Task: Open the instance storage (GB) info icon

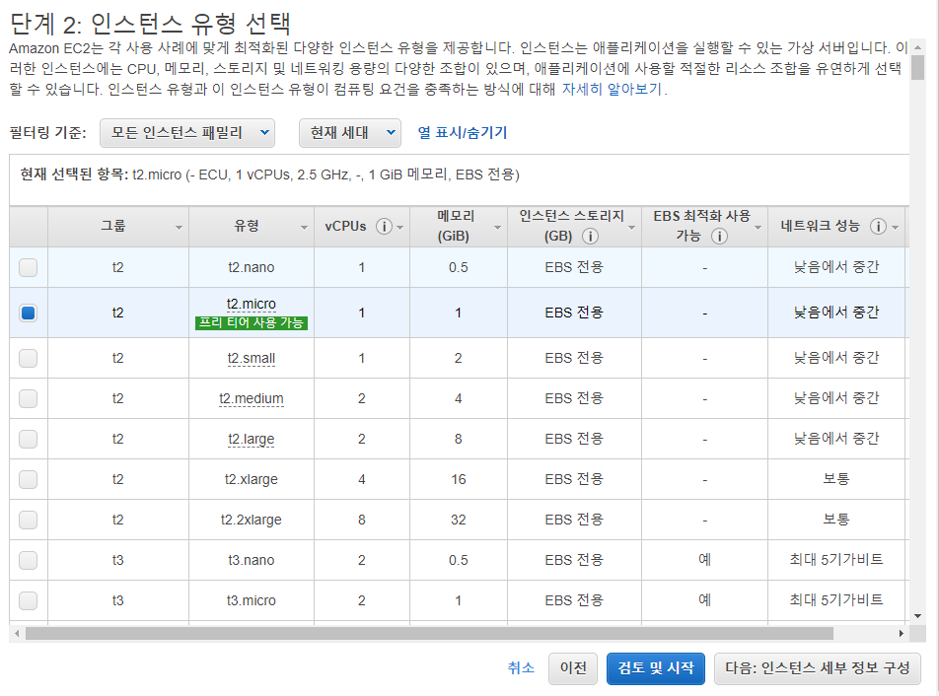Action: click(590, 237)
